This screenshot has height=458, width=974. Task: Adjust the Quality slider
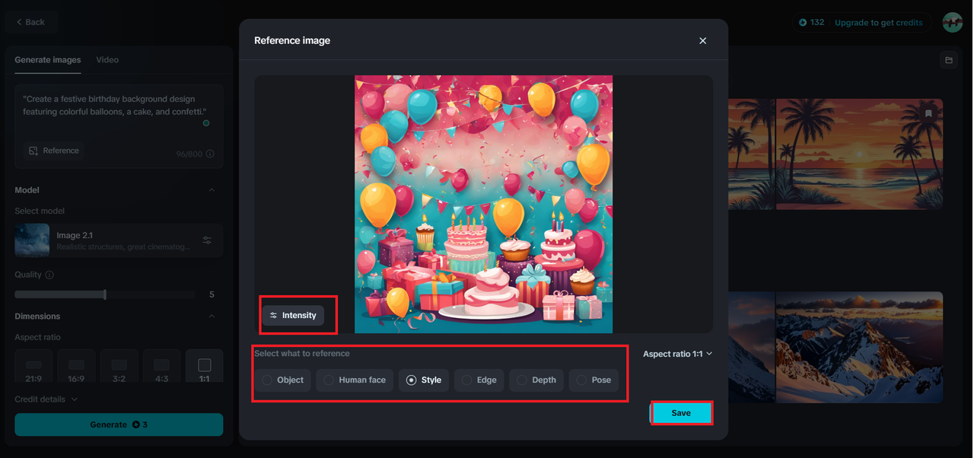[105, 294]
